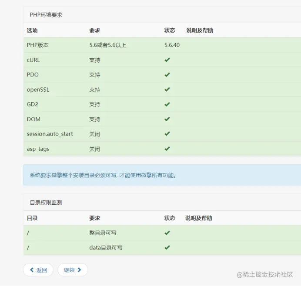Click the checkmark for data目录可写
Screen dimensions: 301x286
click(167, 248)
